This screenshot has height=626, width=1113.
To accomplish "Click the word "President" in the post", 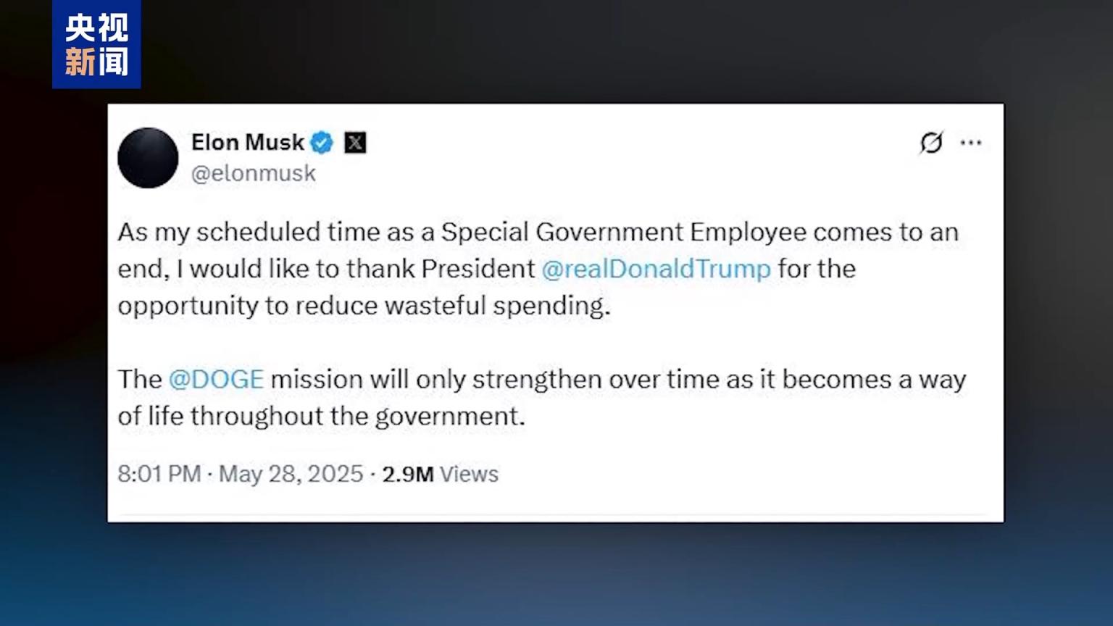I will click(x=478, y=269).
